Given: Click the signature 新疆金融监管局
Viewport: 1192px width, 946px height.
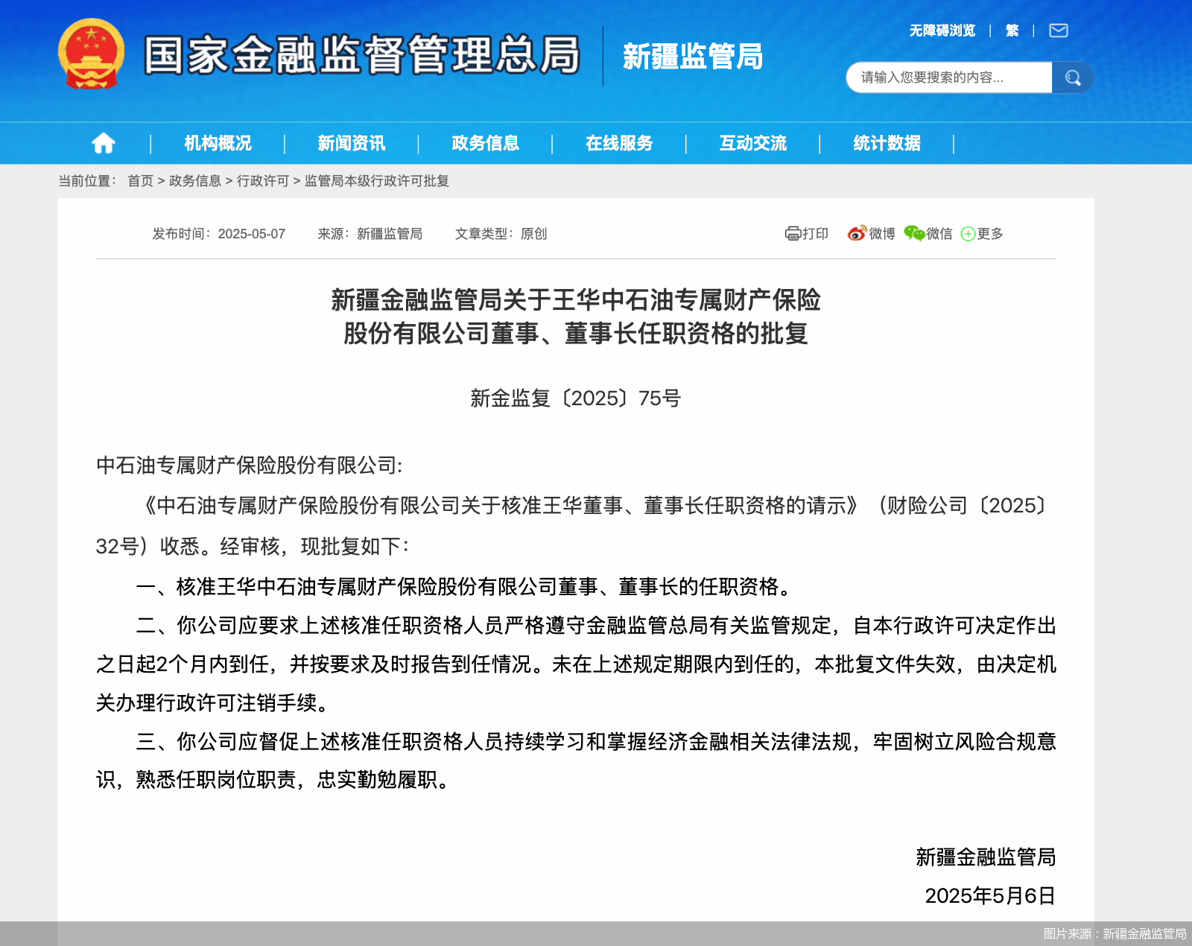Looking at the screenshot, I should pos(986,857).
